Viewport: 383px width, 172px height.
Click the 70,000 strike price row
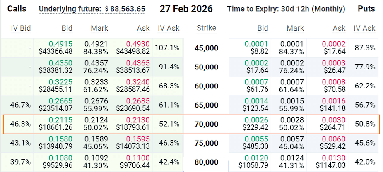point(206,124)
